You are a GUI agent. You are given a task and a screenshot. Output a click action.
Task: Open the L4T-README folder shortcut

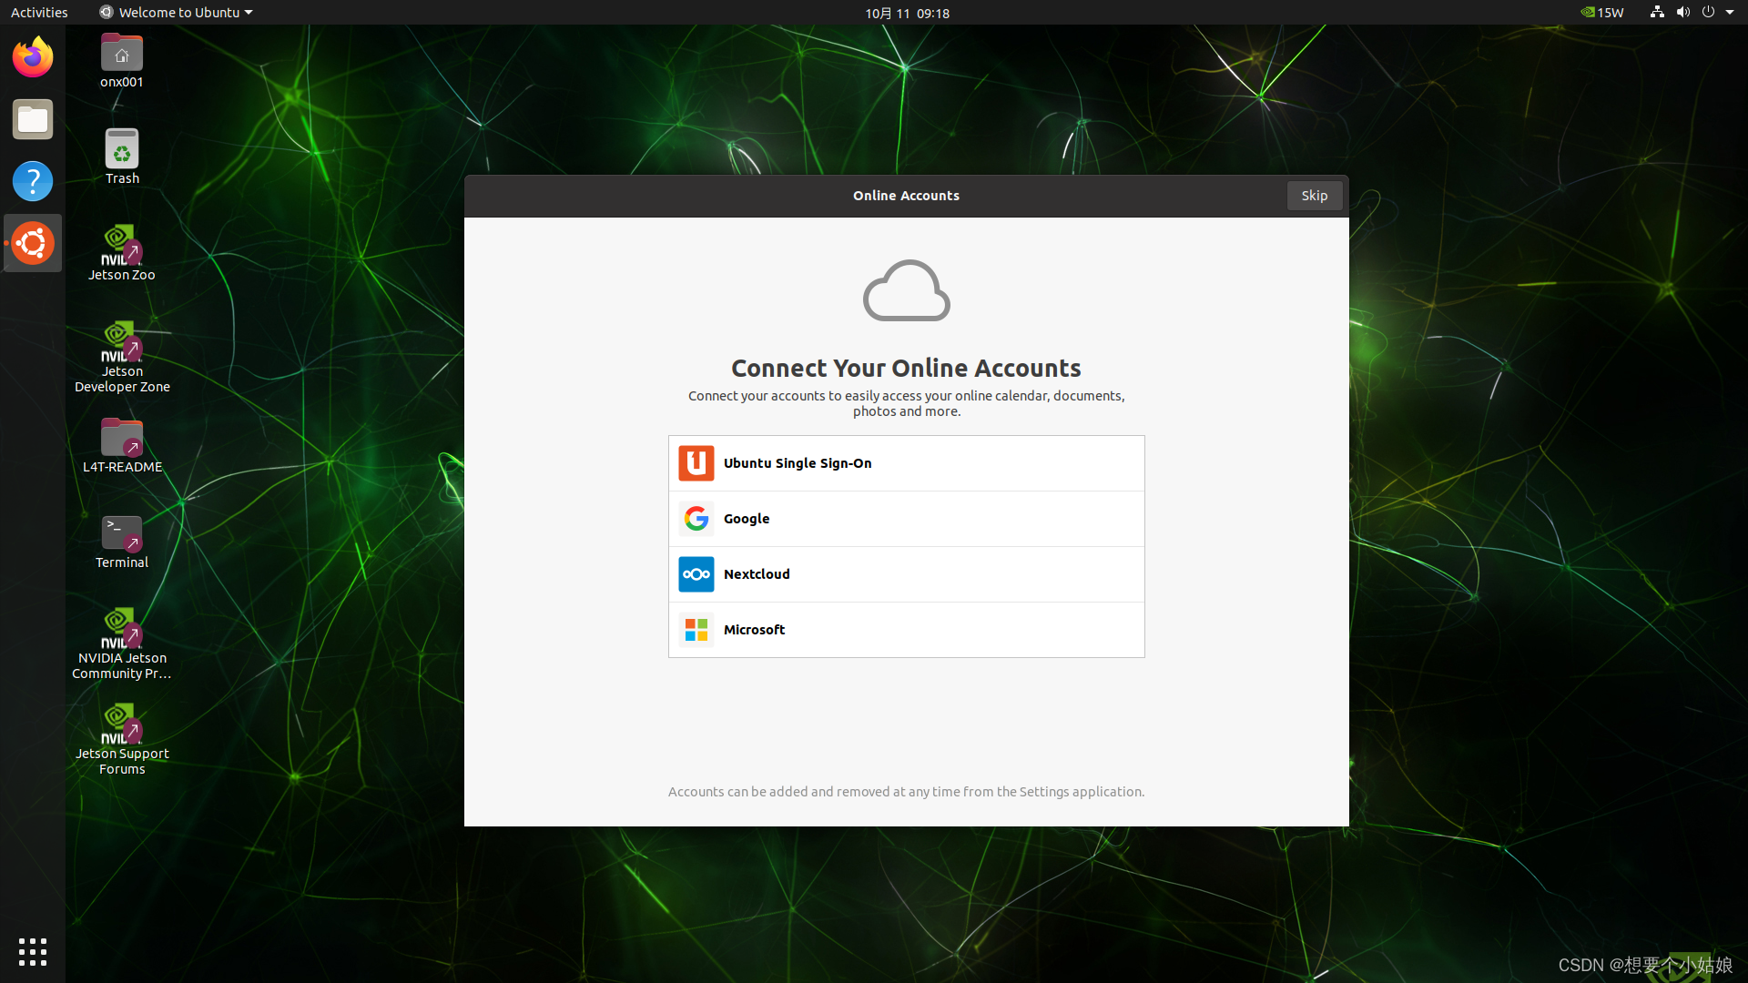click(x=121, y=439)
